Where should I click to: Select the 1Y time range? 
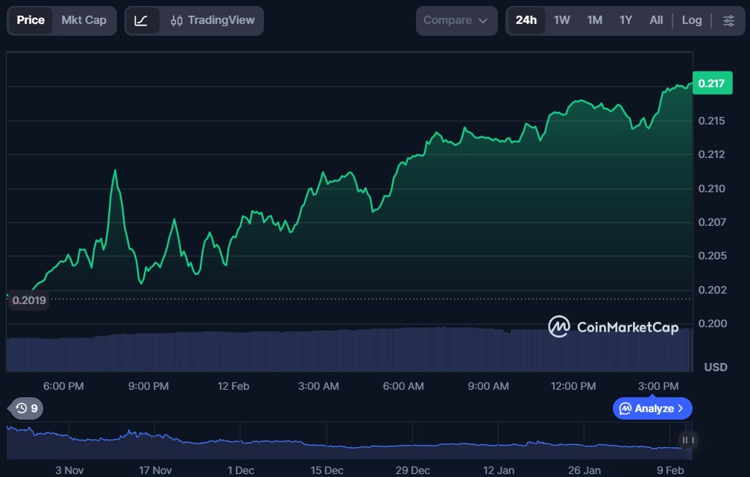point(625,20)
